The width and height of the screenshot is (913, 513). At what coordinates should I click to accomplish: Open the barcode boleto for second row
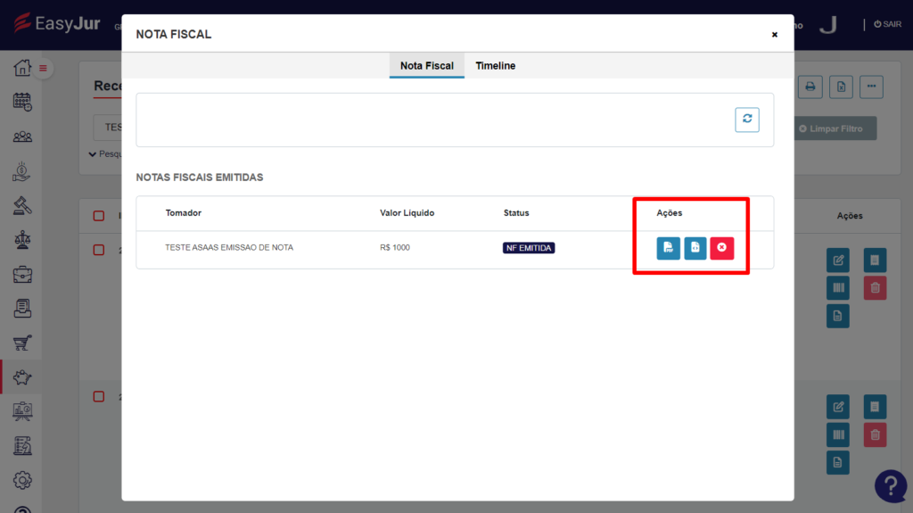click(x=838, y=434)
